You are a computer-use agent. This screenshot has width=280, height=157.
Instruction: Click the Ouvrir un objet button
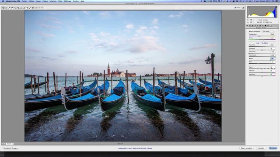coord(246,148)
